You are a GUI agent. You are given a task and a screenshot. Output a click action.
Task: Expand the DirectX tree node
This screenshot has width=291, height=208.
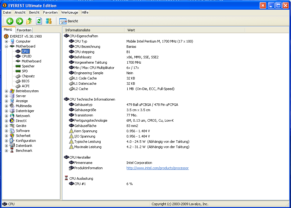click(6, 121)
